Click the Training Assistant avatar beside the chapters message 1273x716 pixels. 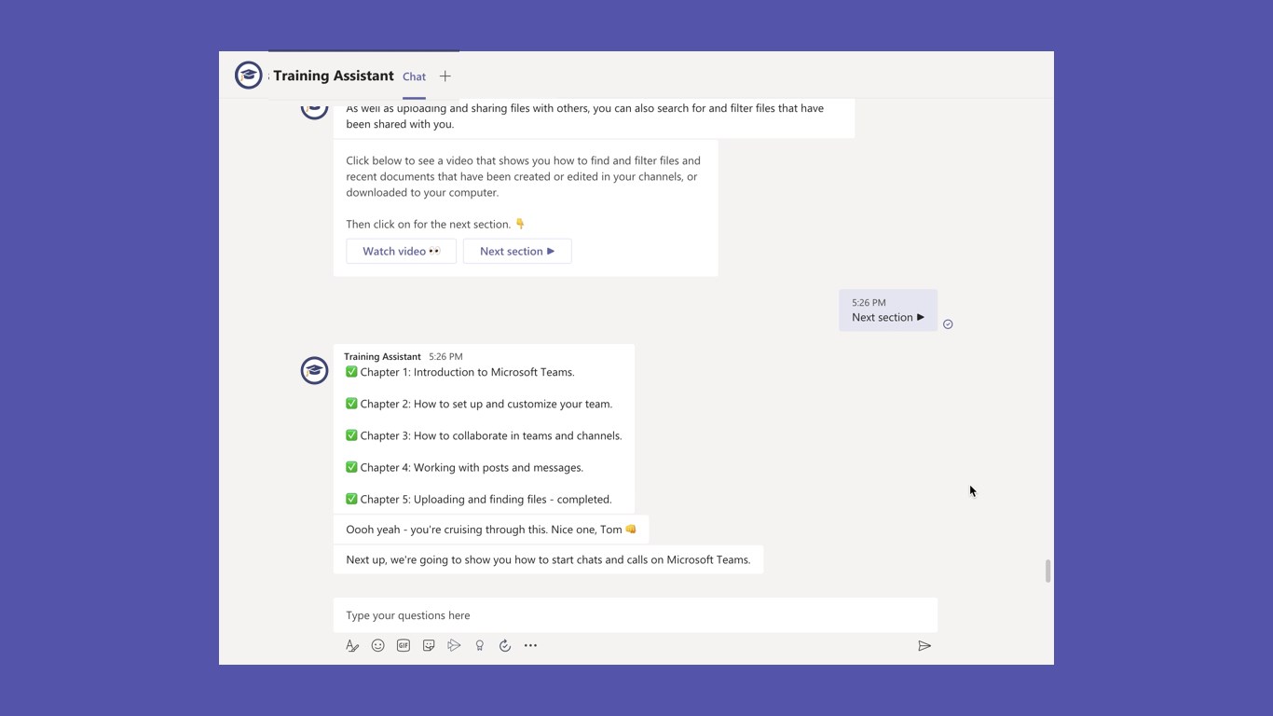pos(314,370)
